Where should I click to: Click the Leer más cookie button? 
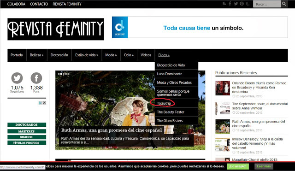[264, 166]
